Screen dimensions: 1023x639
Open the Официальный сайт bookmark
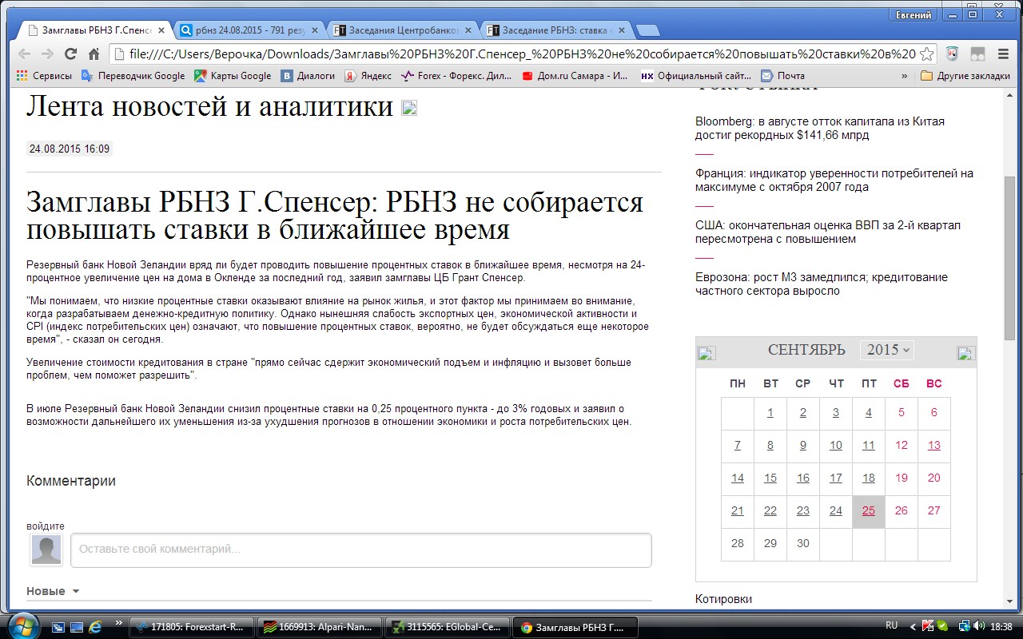click(696, 76)
